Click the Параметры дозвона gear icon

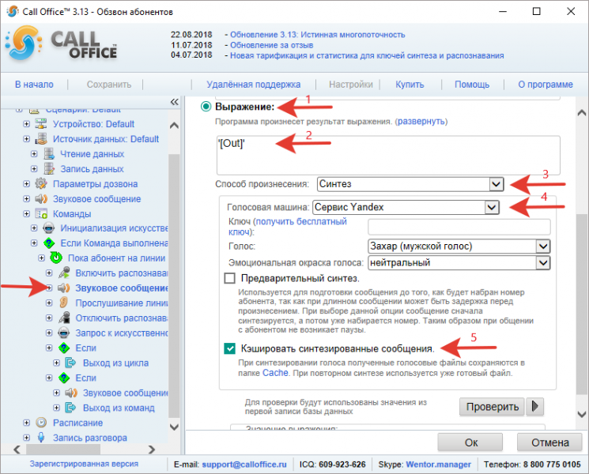(x=41, y=183)
